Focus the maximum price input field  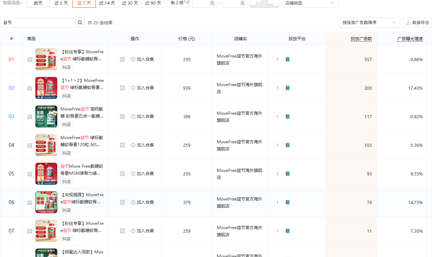tap(235, 3)
